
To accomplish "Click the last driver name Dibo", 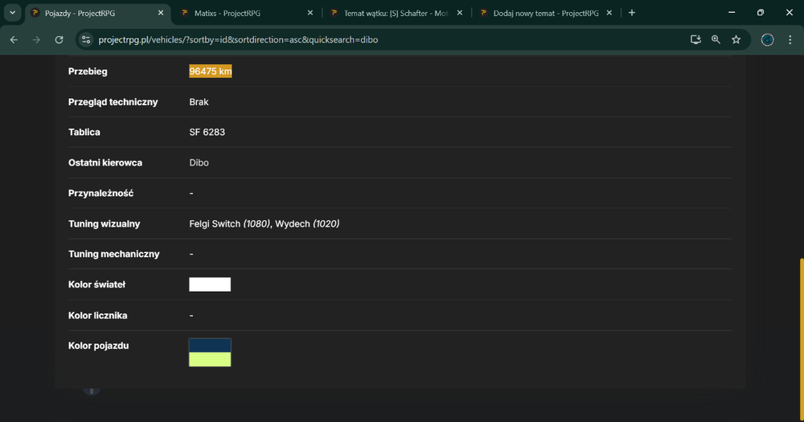I will click(x=199, y=162).
